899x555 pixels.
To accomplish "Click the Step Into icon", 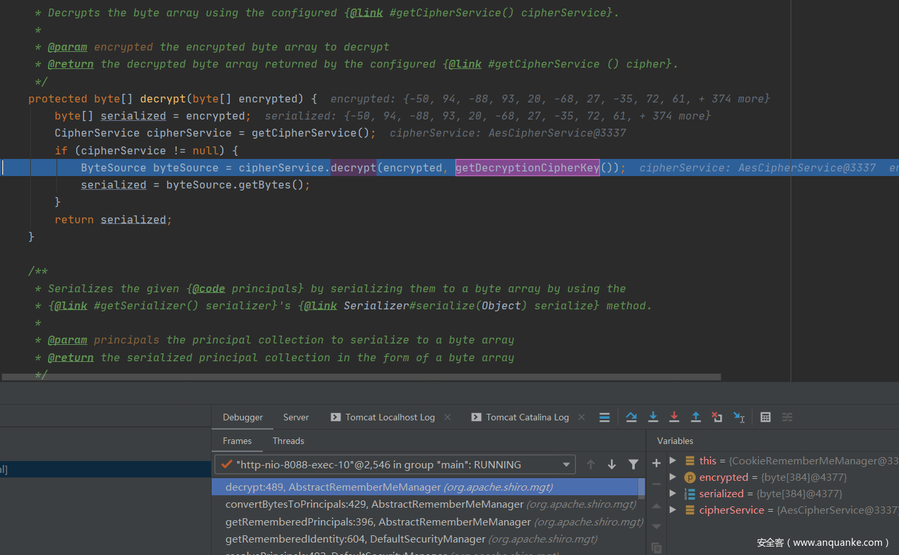I will pos(653,417).
